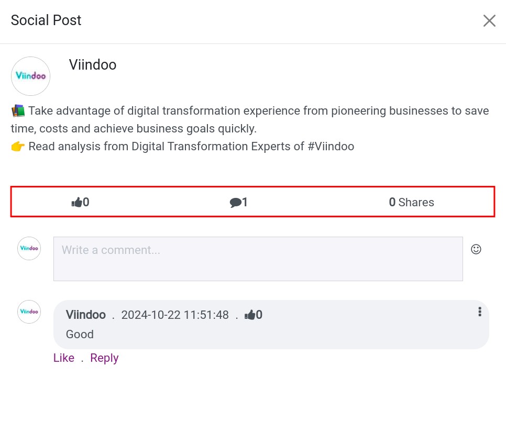Click the 0 Shares counter
The height and width of the screenshot is (433, 506).
(x=411, y=203)
